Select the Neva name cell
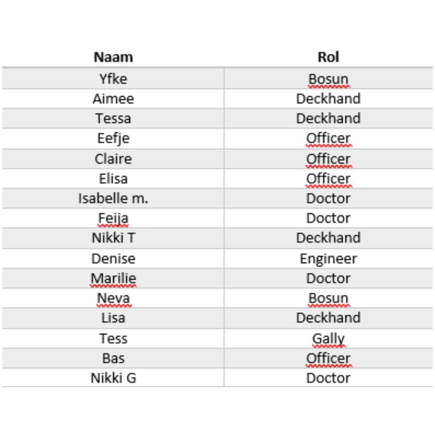Viewport: 435px width, 435px height. pos(113,298)
